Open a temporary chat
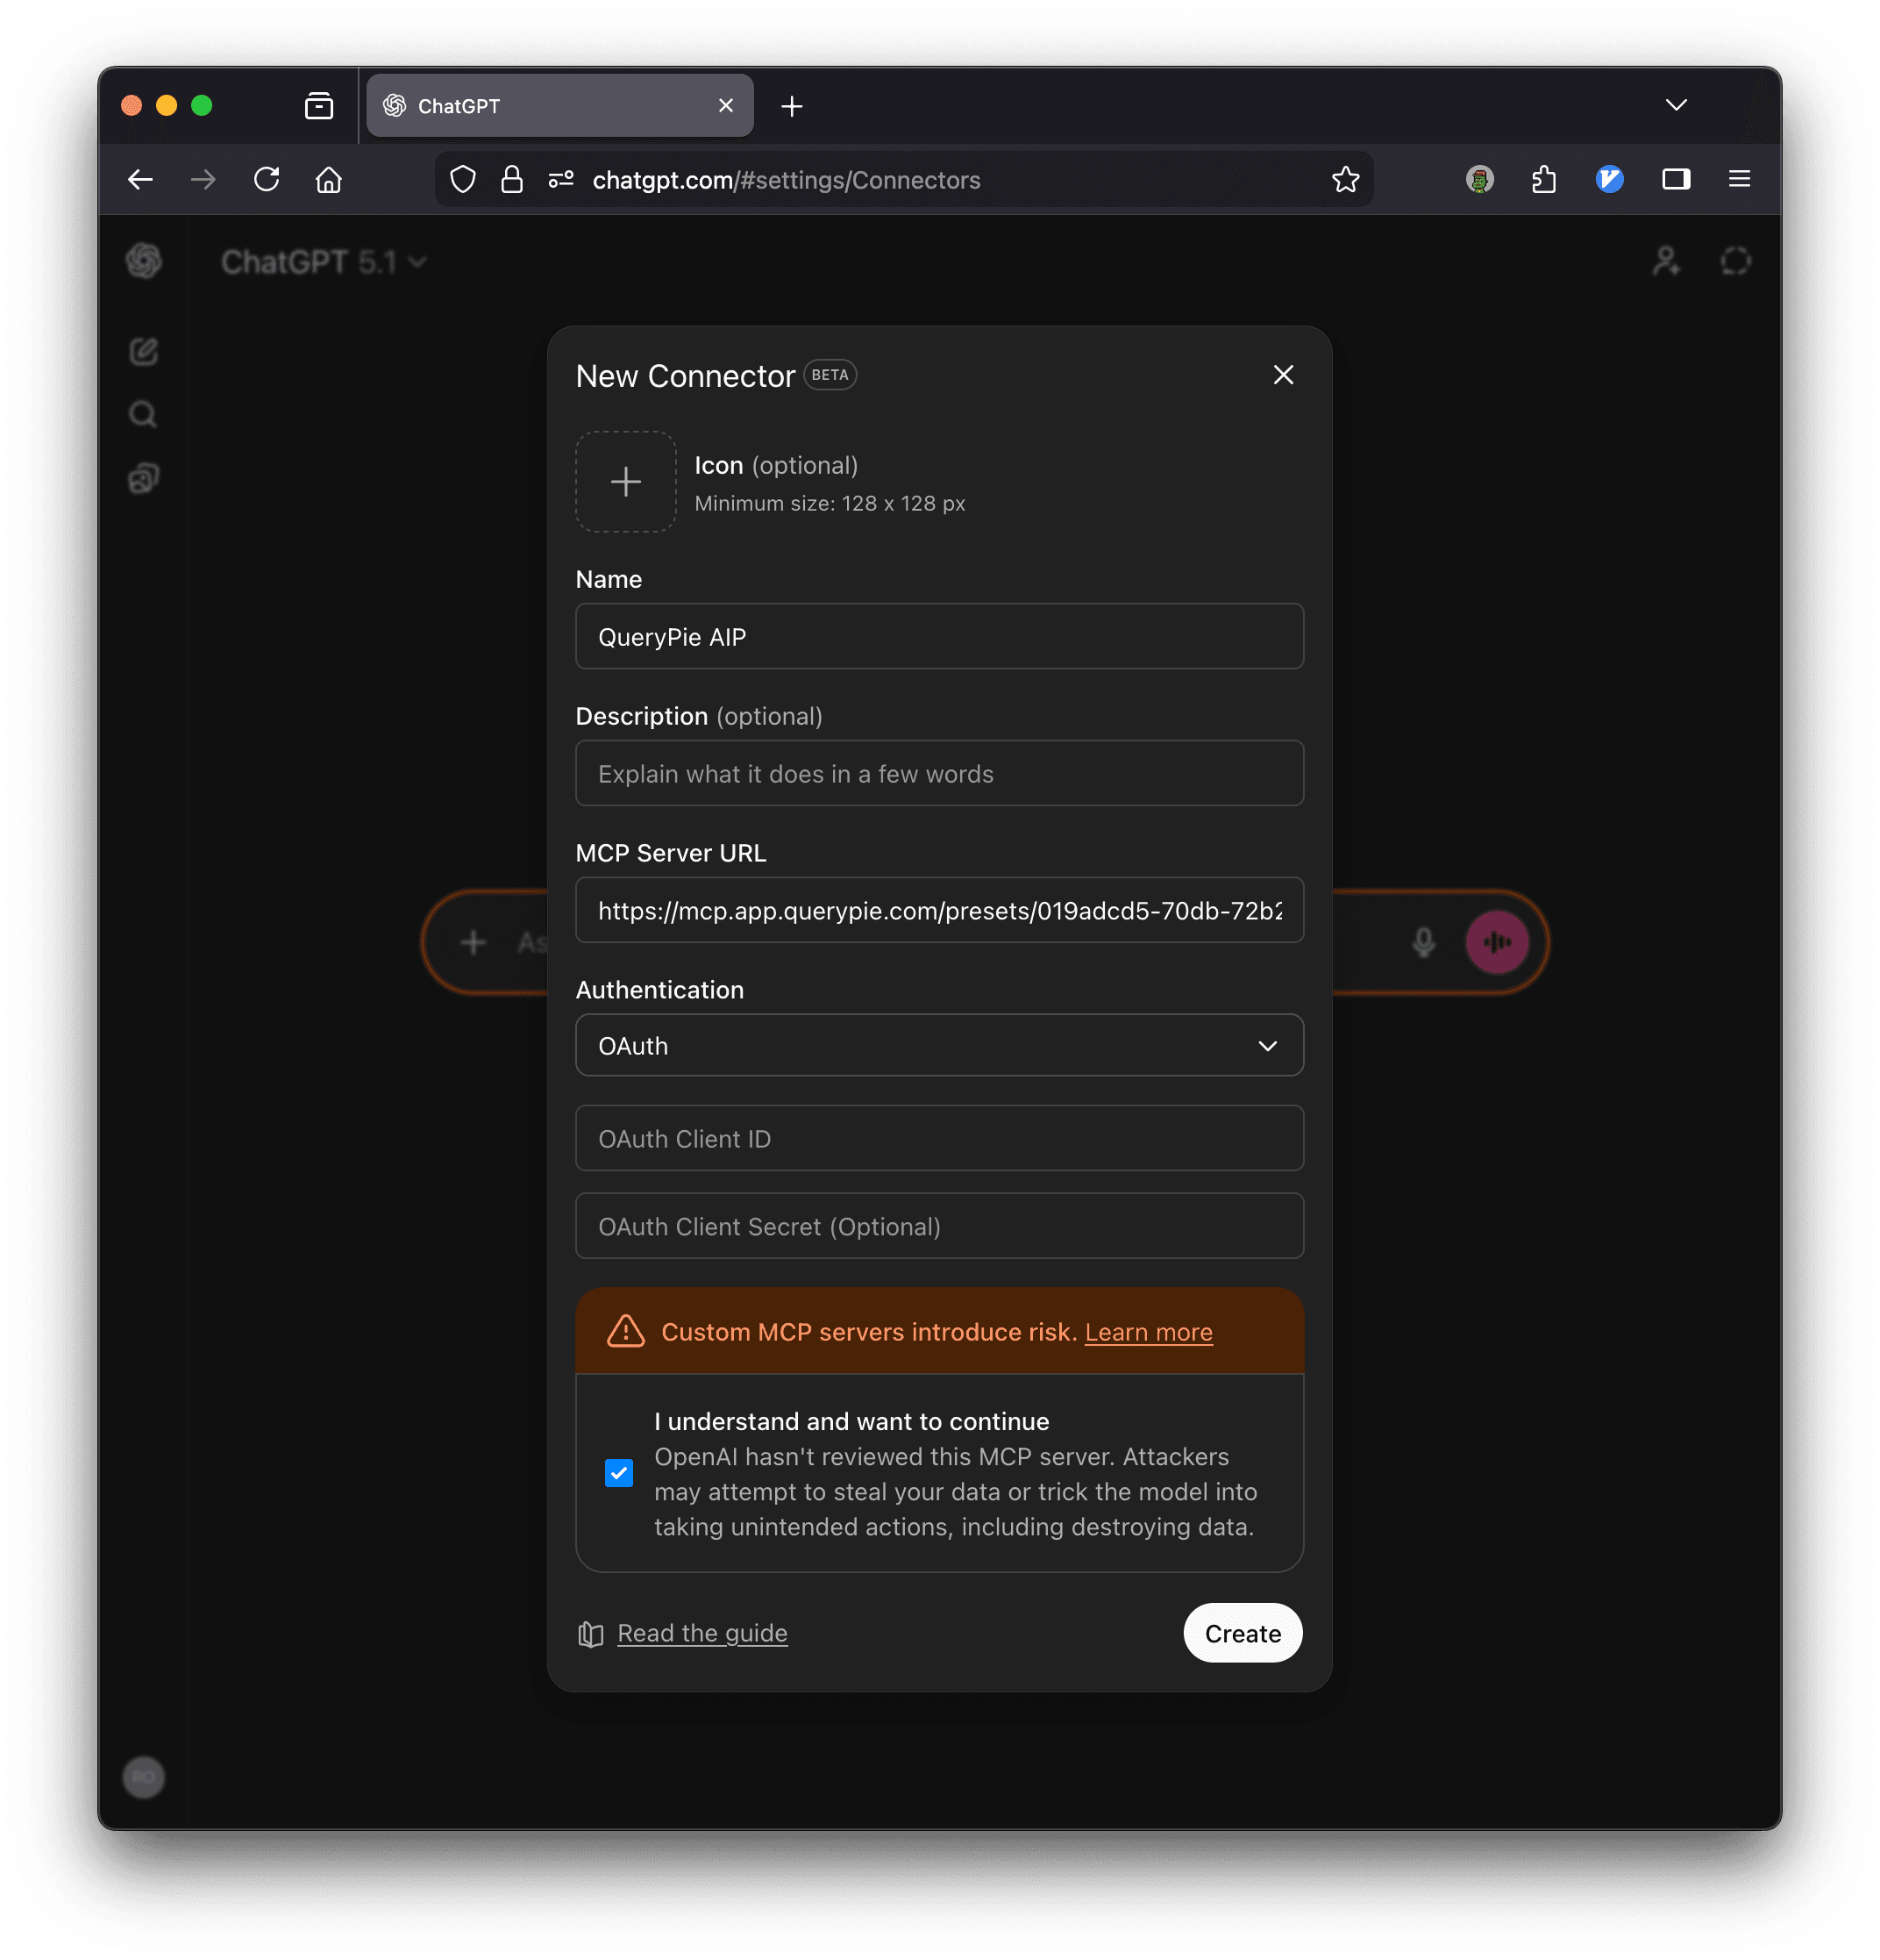The height and width of the screenshot is (1960, 1880). pyautogui.click(x=1736, y=261)
